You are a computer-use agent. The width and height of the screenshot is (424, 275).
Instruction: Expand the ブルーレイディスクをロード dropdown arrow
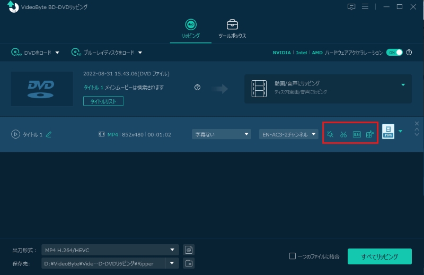[x=140, y=53]
